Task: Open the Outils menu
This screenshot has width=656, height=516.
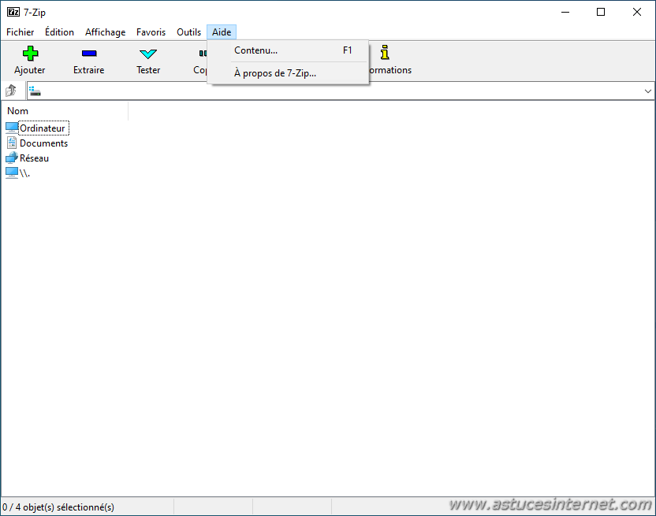Action: coord(188,32)
